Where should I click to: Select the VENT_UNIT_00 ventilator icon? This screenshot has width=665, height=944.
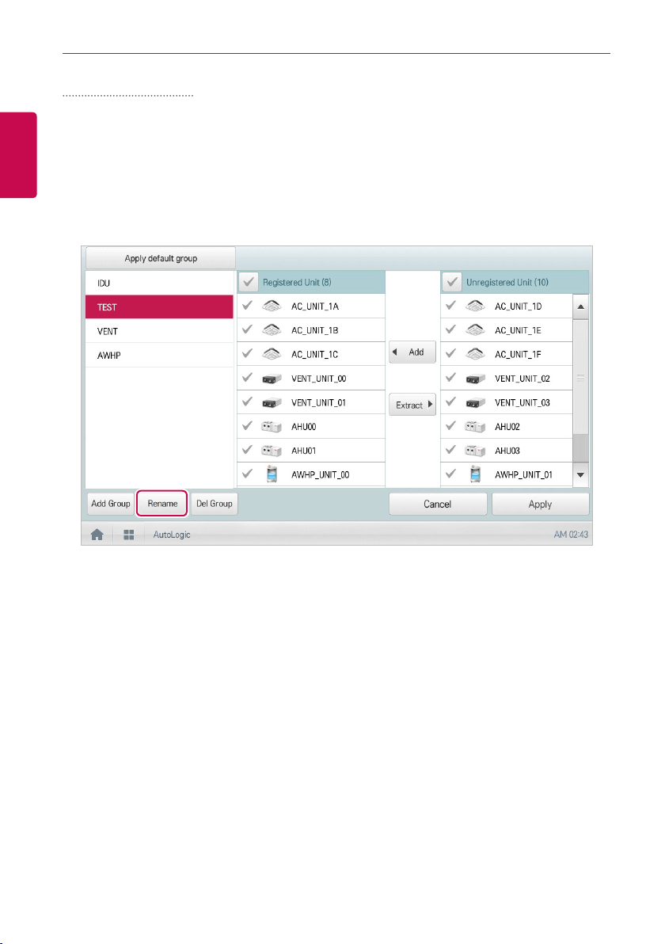(272, 379)
